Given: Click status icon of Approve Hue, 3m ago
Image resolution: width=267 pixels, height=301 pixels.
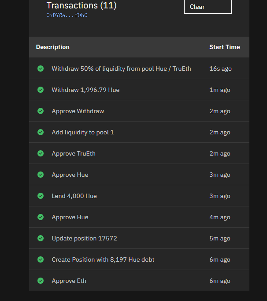Looking at the screenshot, I should click(x=41, y=175).
